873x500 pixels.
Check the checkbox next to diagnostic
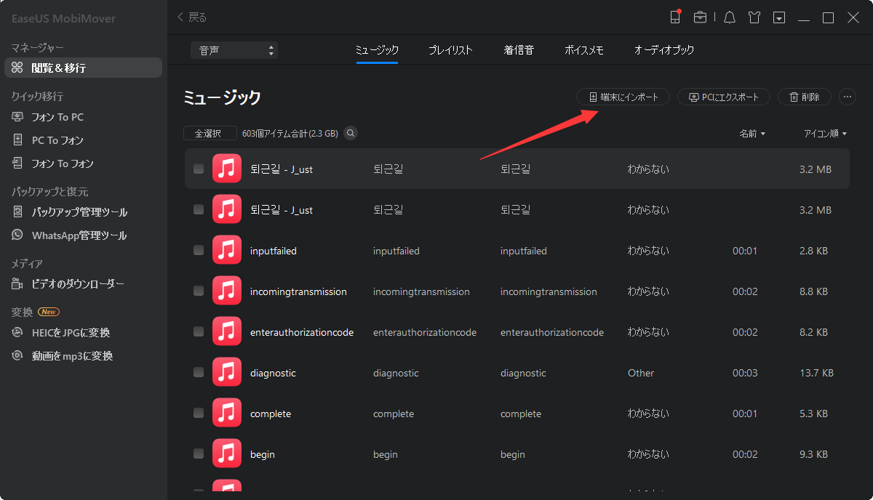(198, 372)
